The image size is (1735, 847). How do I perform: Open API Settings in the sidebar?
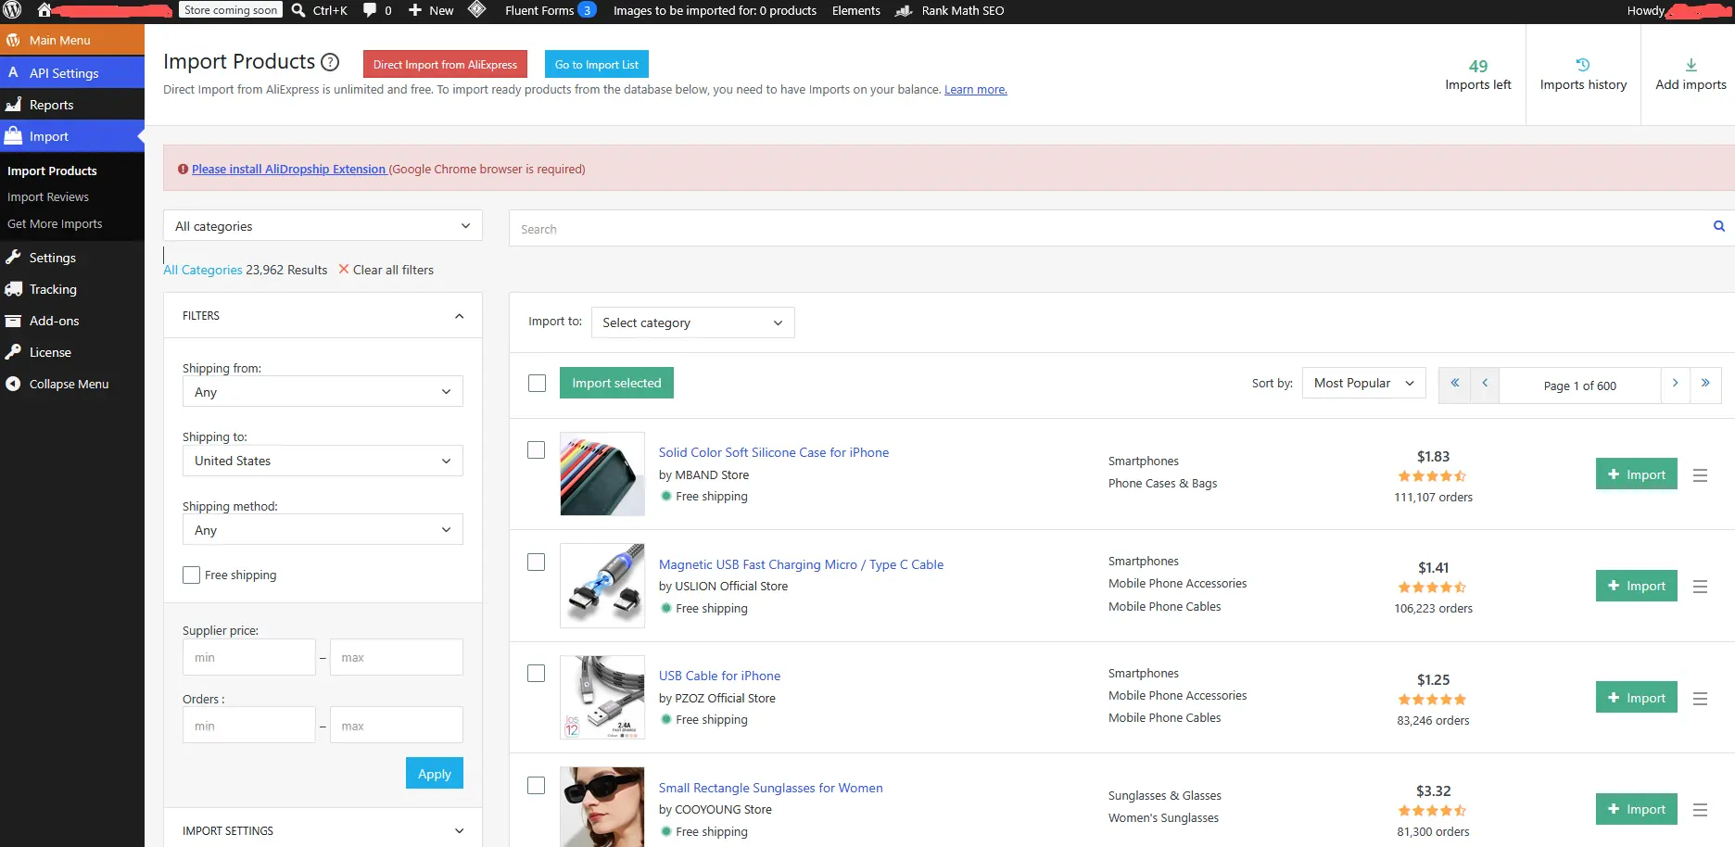[x=72, y=72]
